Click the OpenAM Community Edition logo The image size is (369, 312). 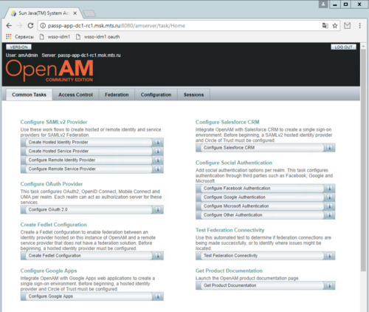pos(49,70)
